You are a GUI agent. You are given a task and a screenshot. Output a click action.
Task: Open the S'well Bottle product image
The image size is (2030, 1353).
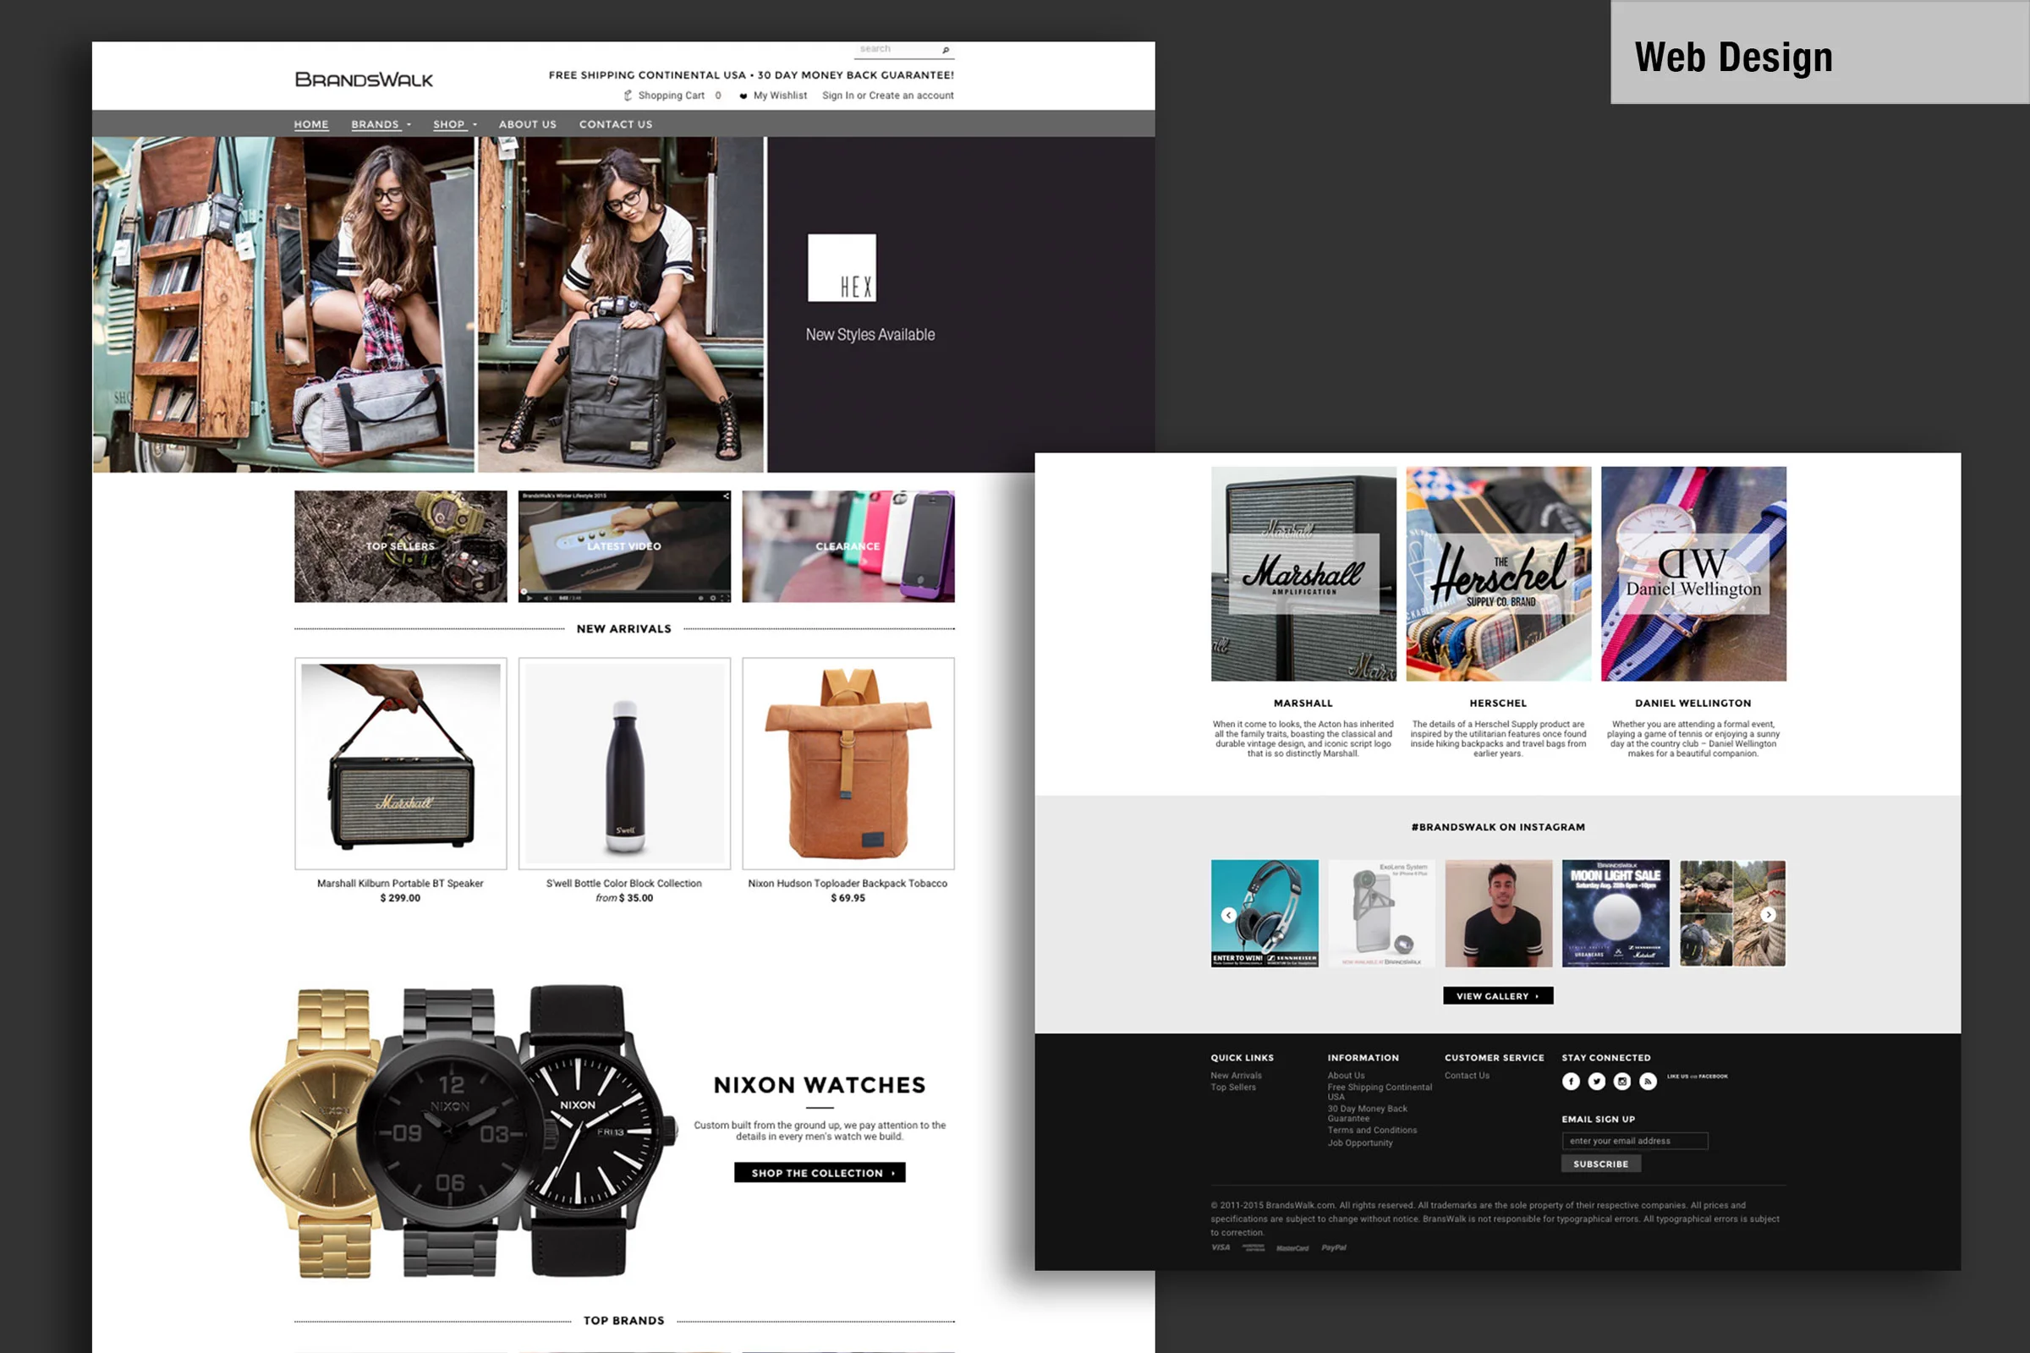[x=624, y=764]
